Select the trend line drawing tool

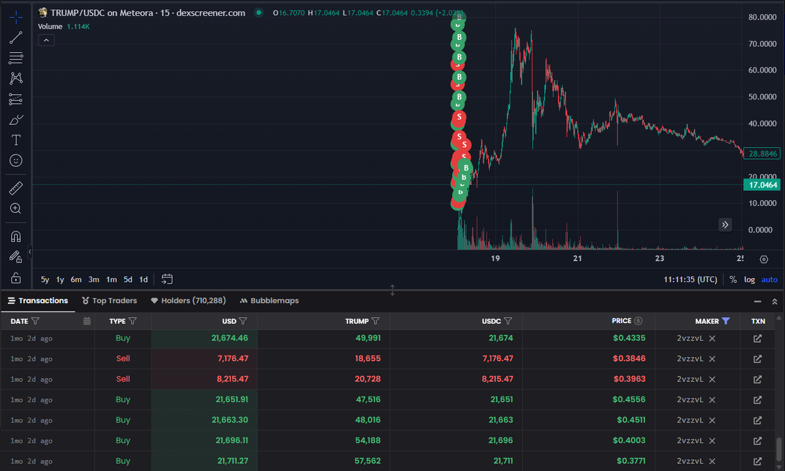tap(16, 37)
